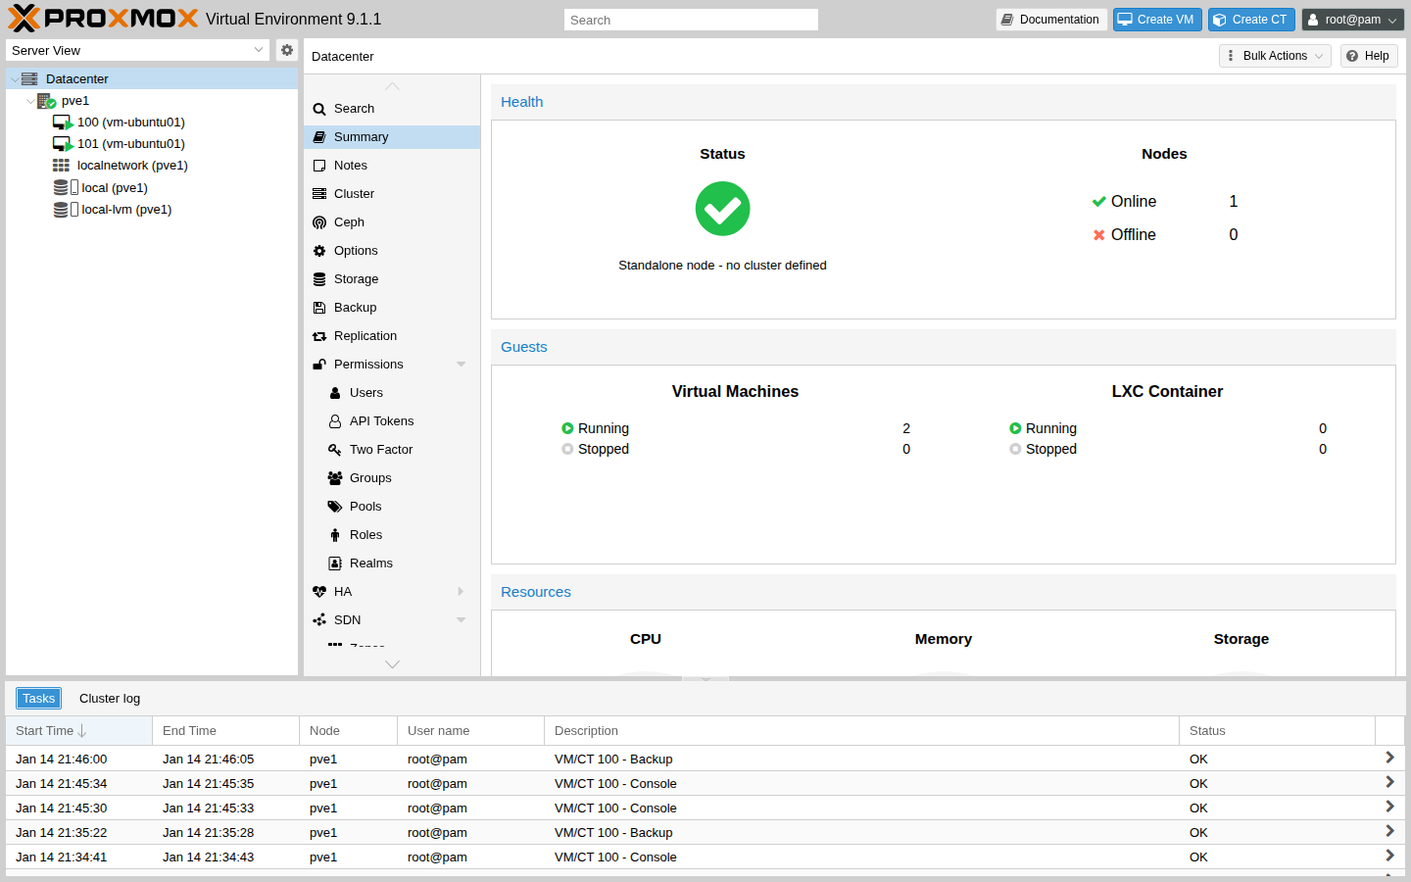Image resolution: width=1411 pixels, height=882 pixels.
Task: Click the Pools tag icon
Action: click(x=336, y=506)
